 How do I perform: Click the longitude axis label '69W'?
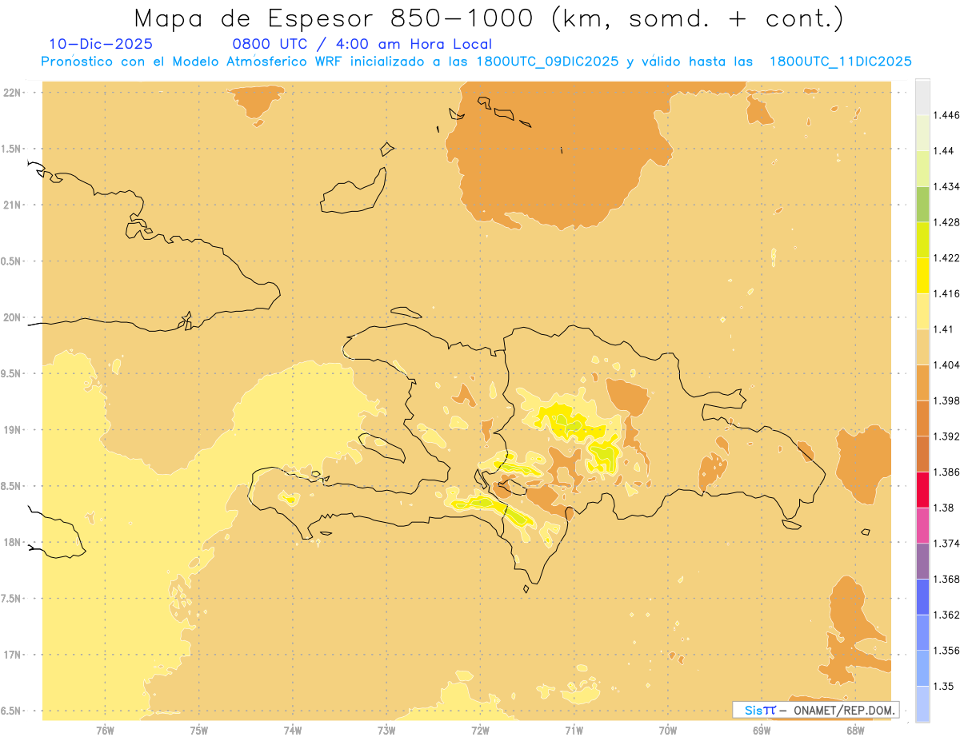[x=762, y=731]
